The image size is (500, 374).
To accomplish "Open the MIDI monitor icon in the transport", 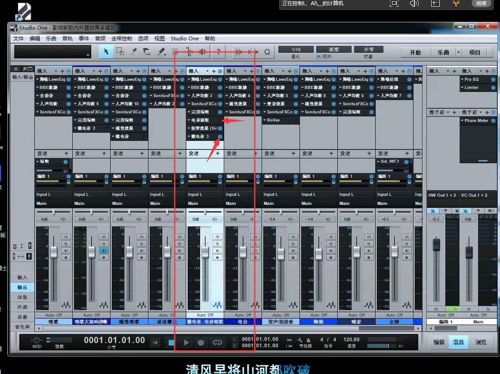I will tap(37, 340).
